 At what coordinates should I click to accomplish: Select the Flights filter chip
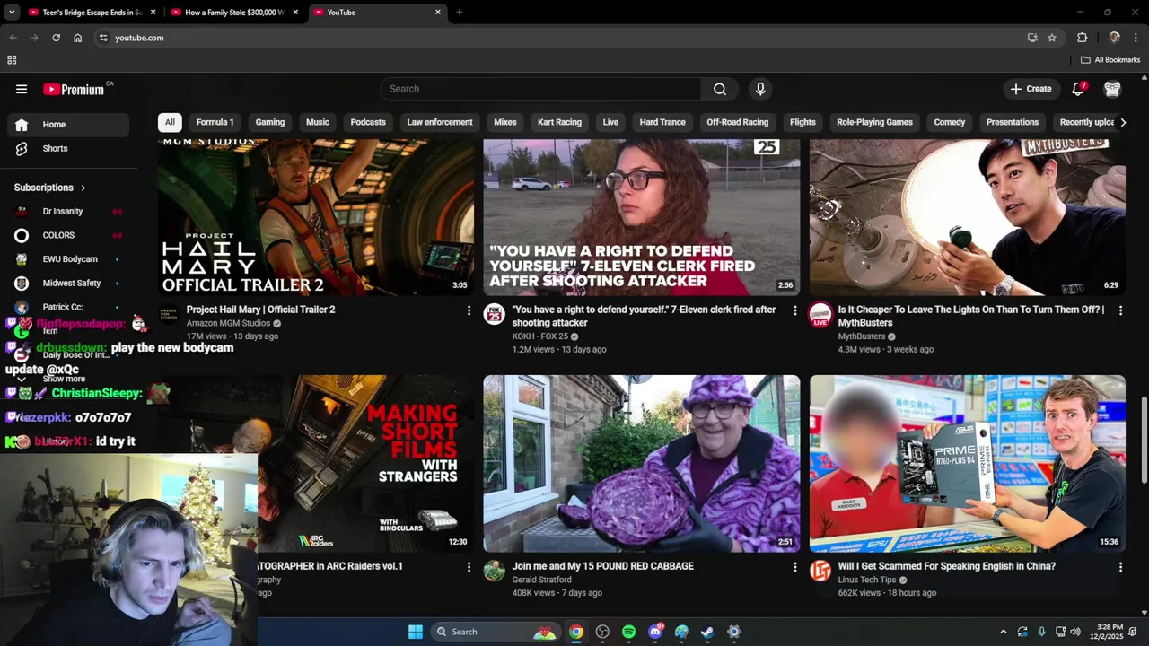803,122
